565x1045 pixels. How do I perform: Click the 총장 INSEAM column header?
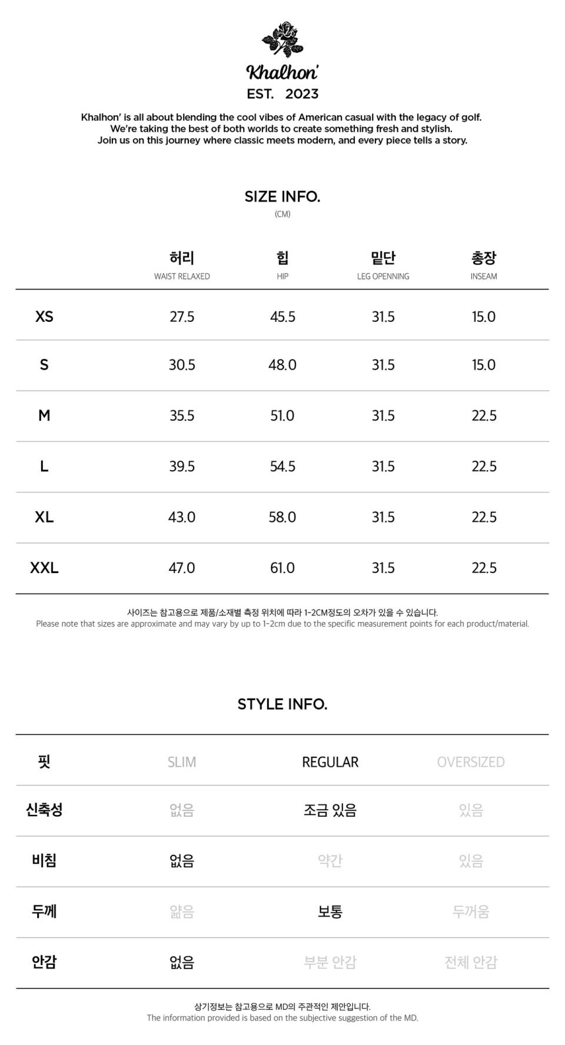coord(484,265)
